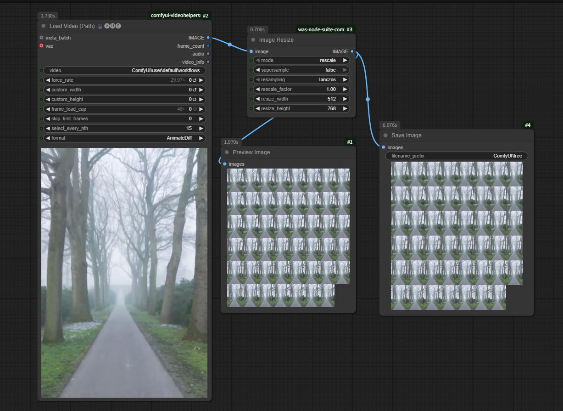Click the IMAGE output socket on Load Video
This screenshot has height=411, width=563.
click(208, 38)
